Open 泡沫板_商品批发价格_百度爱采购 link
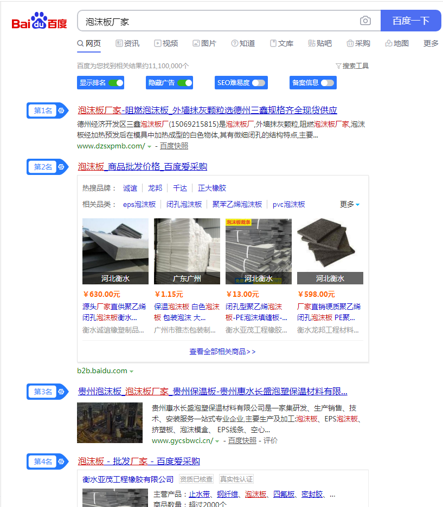 click(x=143, y=166)
